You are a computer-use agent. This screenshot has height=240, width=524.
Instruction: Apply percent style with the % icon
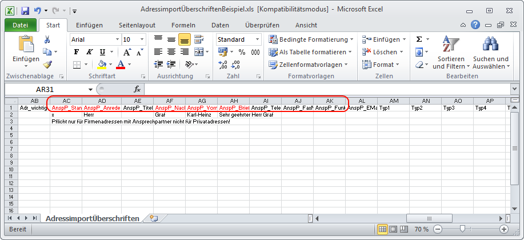coord(242,52)
